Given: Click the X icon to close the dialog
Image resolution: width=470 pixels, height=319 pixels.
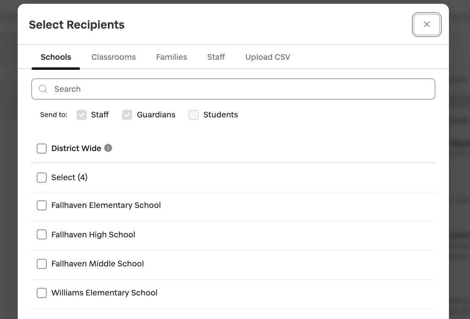Looking at the screenshot, I should coord(427,24).
